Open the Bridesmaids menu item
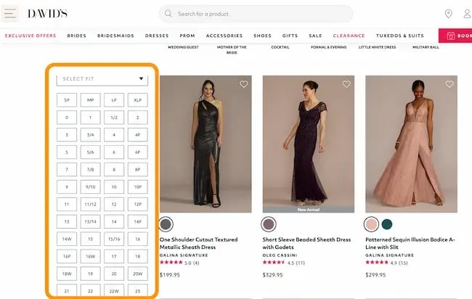This screenshot has height=299, width=472. pyautogui.click(x=115, y=35)
